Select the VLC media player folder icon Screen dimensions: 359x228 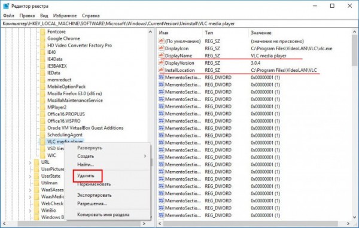click(x=42, y=141)
